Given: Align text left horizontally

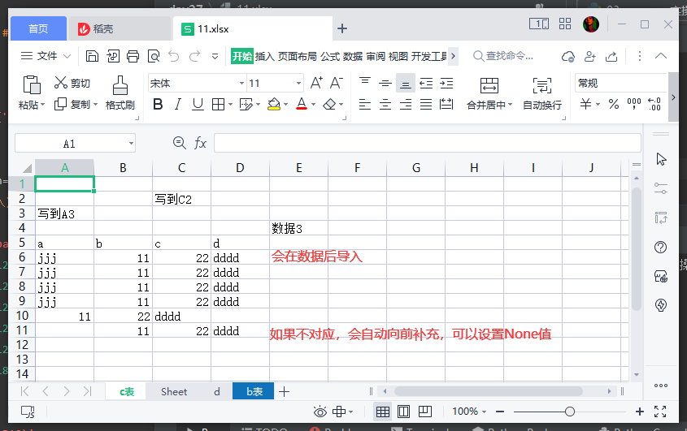Looking at the screenshot, I should (364, 104).
